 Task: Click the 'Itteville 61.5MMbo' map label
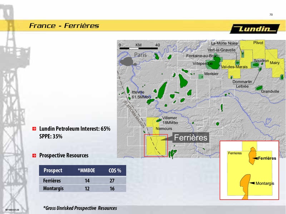[141, 95]
